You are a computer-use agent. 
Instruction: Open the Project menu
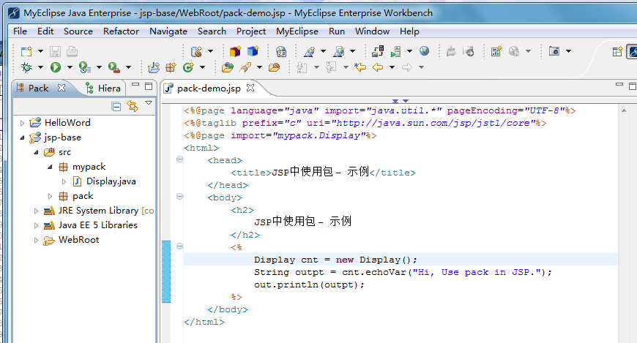click(251, 31)
